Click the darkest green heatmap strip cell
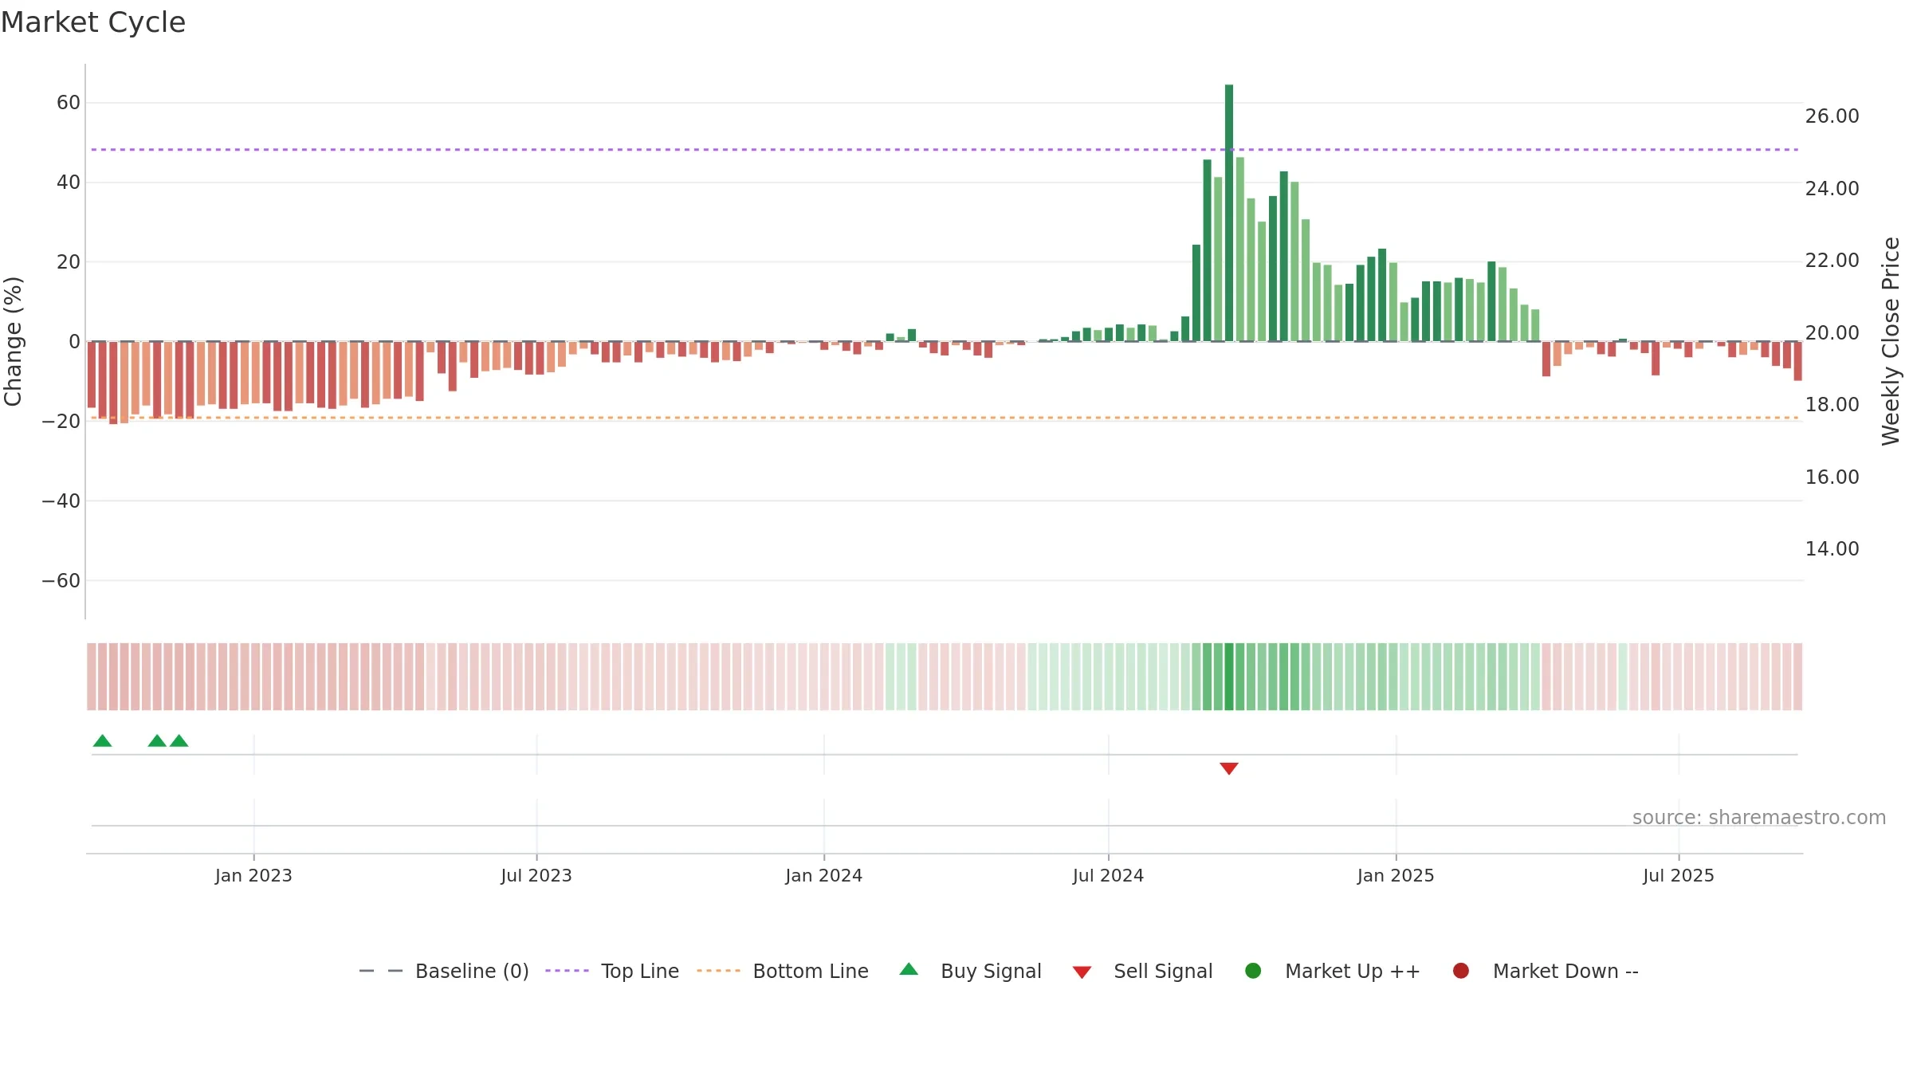 (1229, 677)
